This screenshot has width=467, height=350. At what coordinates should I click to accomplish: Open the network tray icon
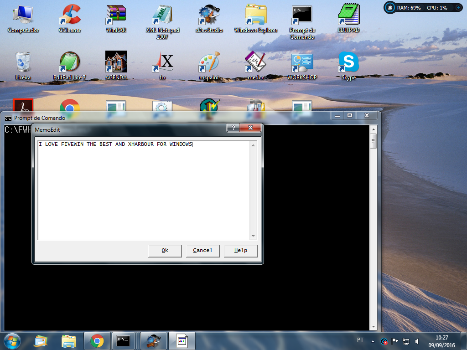406,341
